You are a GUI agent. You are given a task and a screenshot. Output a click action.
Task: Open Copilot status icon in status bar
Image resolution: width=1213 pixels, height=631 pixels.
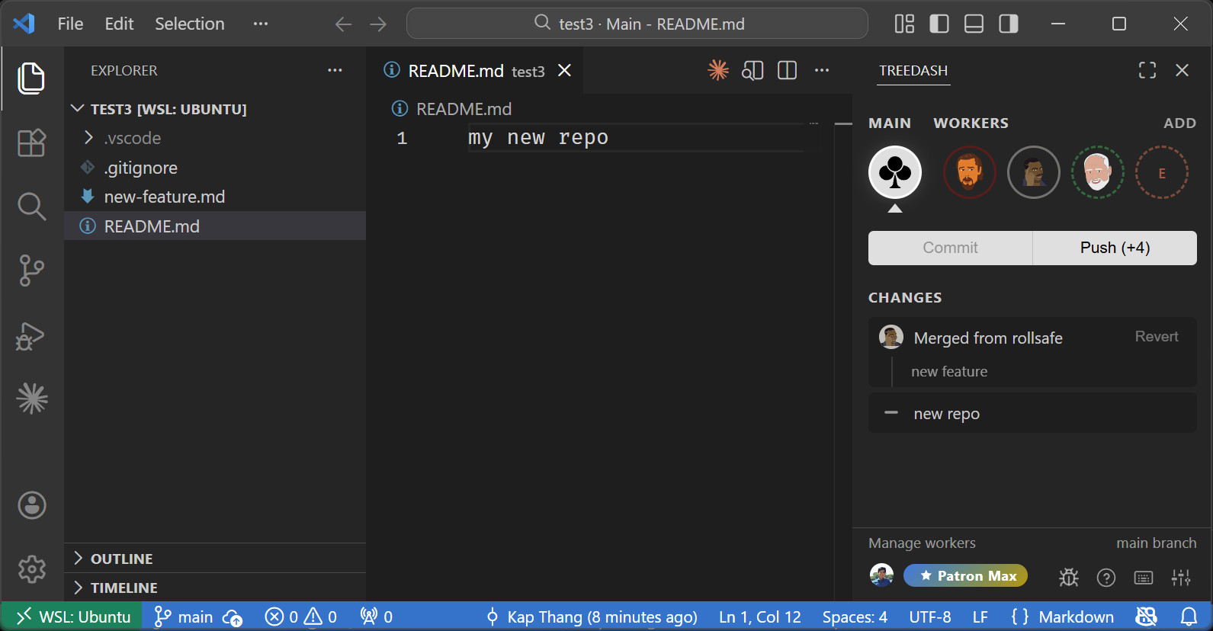click(1146, 617)
